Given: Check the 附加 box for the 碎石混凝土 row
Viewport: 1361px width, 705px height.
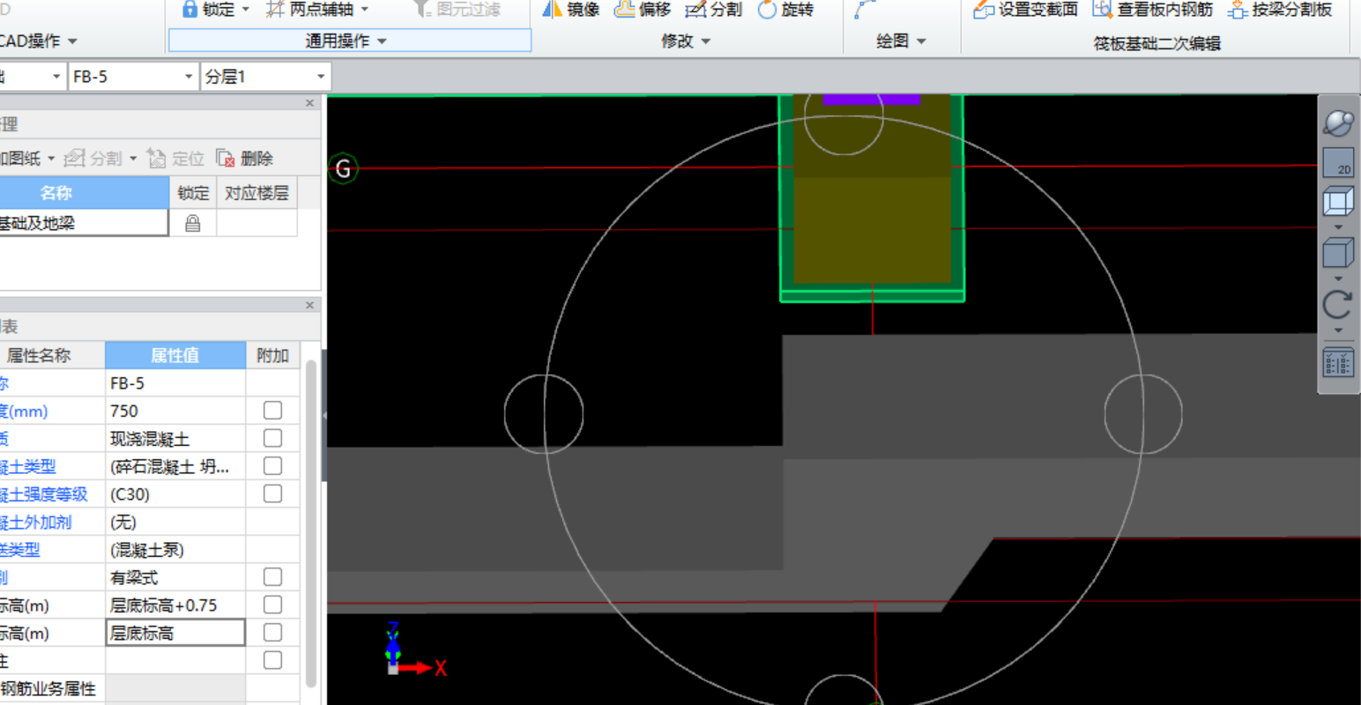Looking at the screenshot, I should (273, 466).
